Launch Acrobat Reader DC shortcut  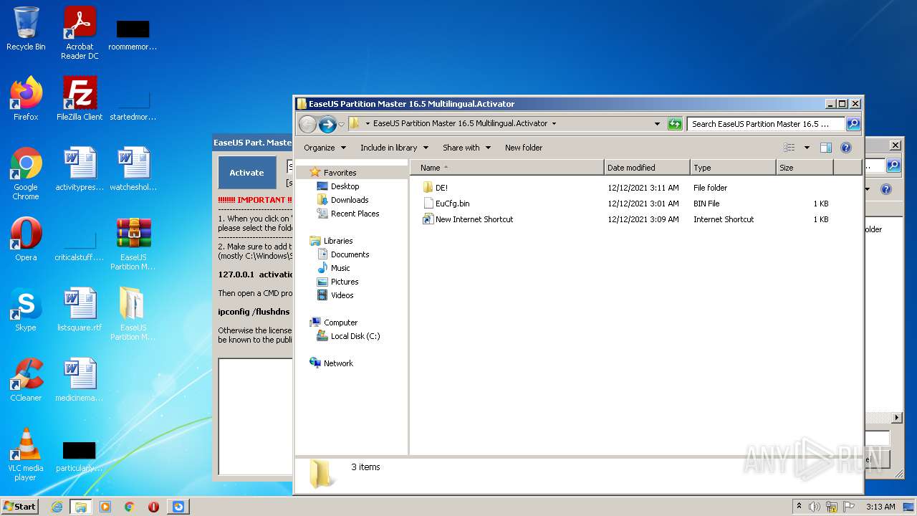tap(80, 33)
